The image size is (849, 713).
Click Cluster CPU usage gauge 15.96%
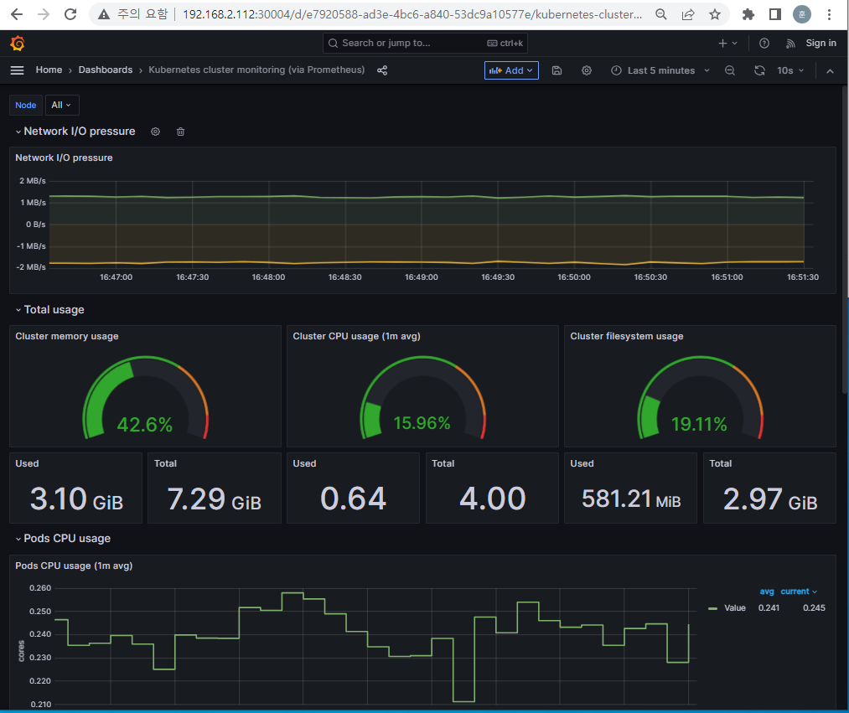(x=422, y=398)
